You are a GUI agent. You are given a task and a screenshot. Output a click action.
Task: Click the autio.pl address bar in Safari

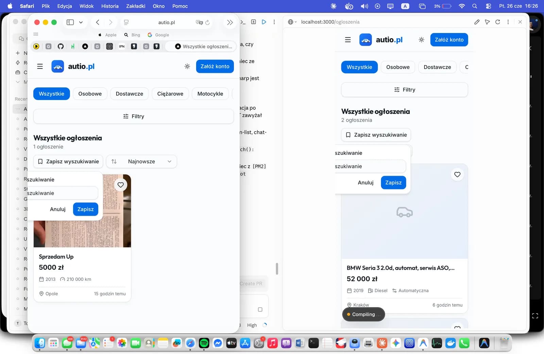[x=167, y=22]
